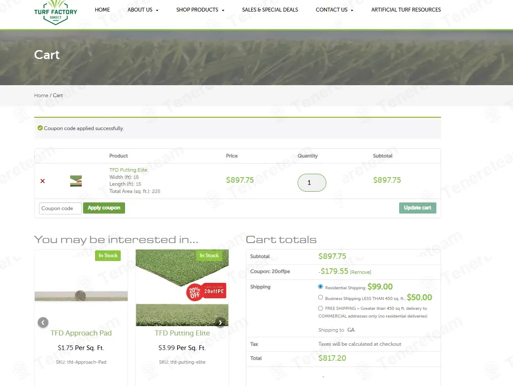Viewport: 513px width, 386px height.
Task: Click Taxes will be calculated at checkout
Action: (x=360, y=344)
